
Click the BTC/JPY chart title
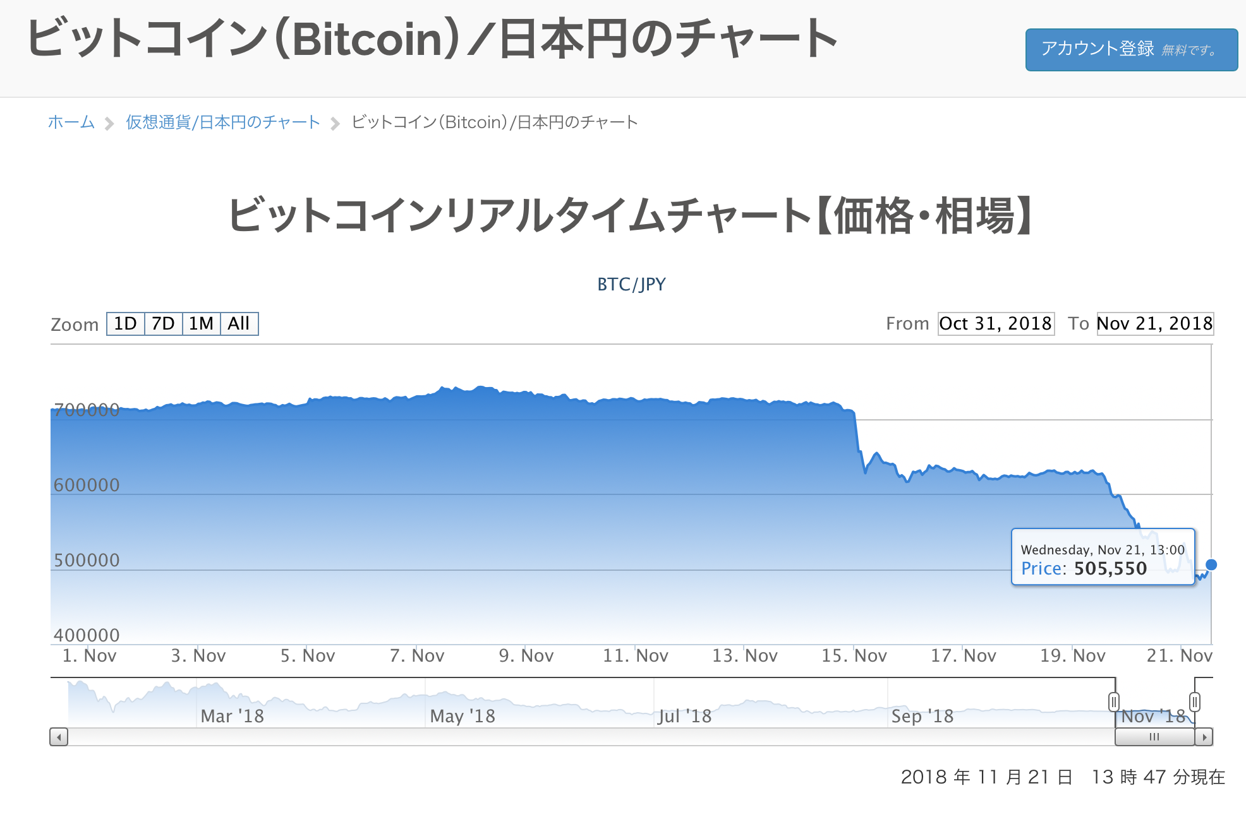click(631, 285)
